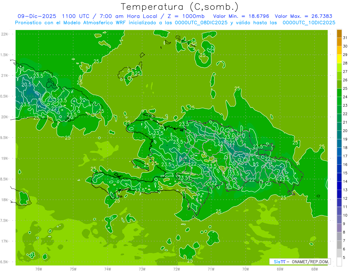Viewport: 353px width, 273px height.
Task: Click the 22 value on color scale
Action: [345, 114]
